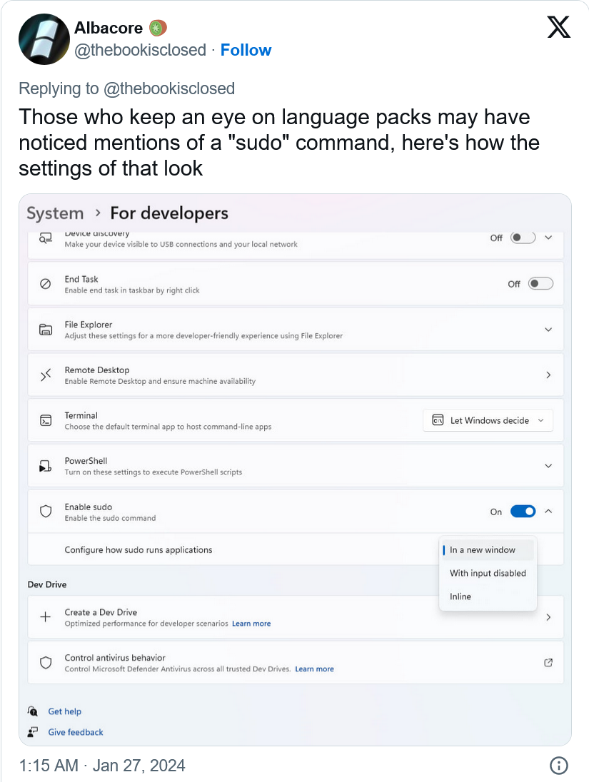Click the 'Enable sudo' title text

tap(89, 507)
